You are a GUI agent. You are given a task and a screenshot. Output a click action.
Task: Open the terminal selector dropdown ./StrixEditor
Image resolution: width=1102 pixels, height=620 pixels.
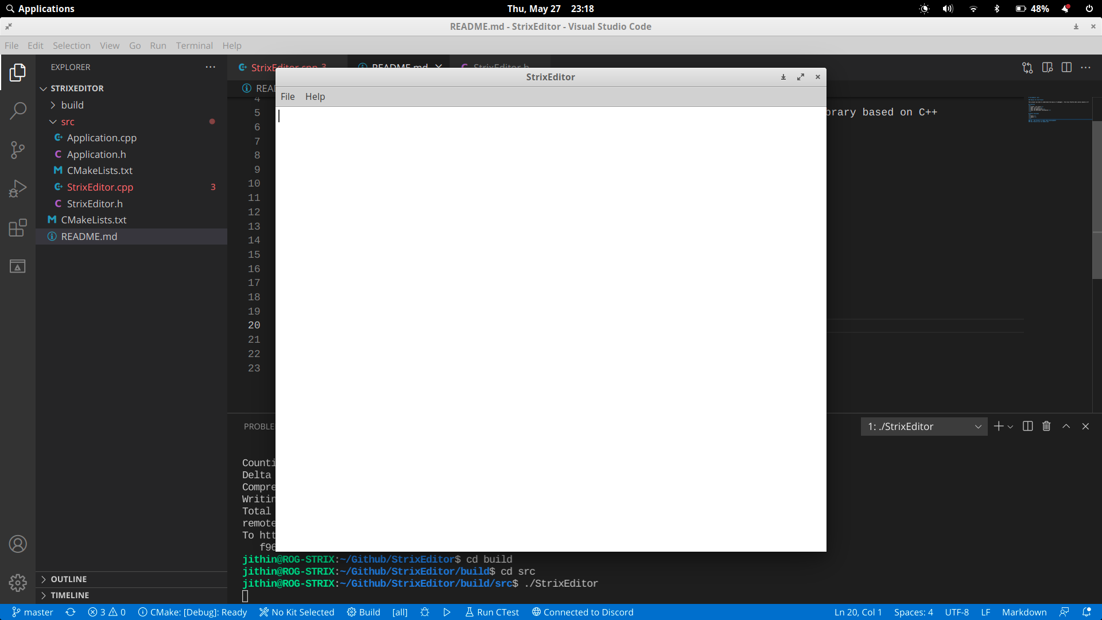click(924, 427)
